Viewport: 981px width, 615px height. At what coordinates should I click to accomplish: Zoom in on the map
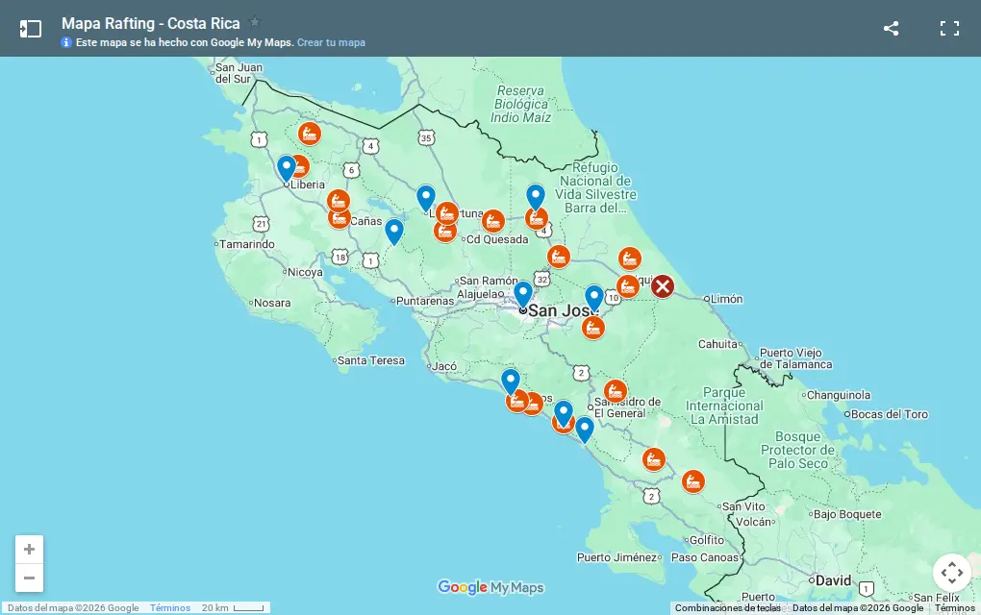(x=30, y=550)
